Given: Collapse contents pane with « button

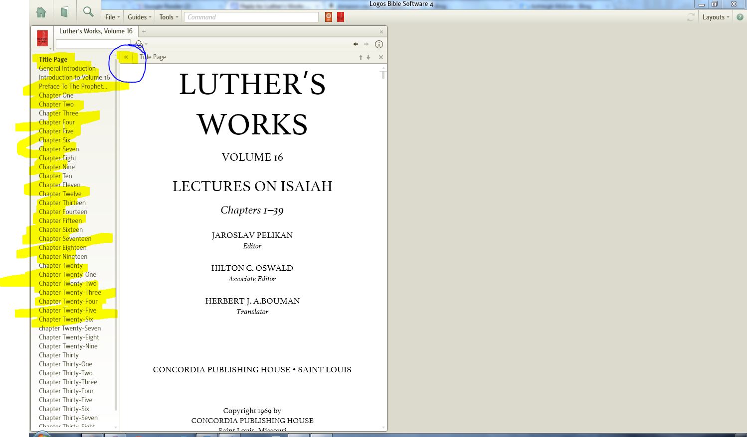Looking at the screenshot, I should 126,57.
